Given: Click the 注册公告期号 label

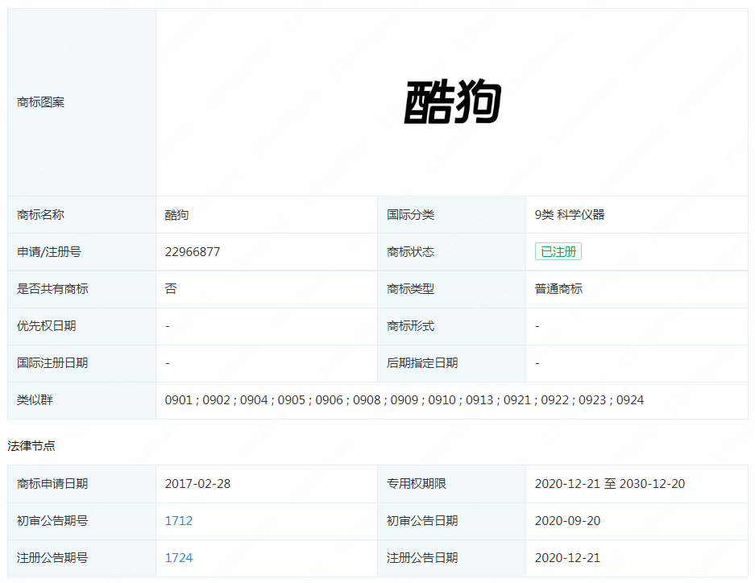Looking at the screenshot, I should click(x=52, y=557).
